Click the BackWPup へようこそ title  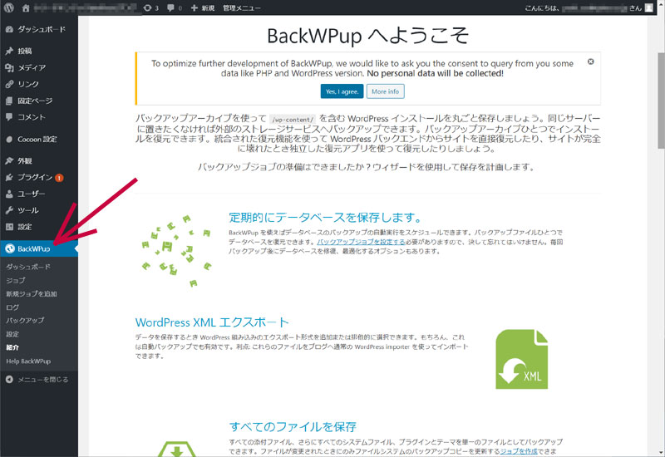pyautogui.click(x=367, y=36)
